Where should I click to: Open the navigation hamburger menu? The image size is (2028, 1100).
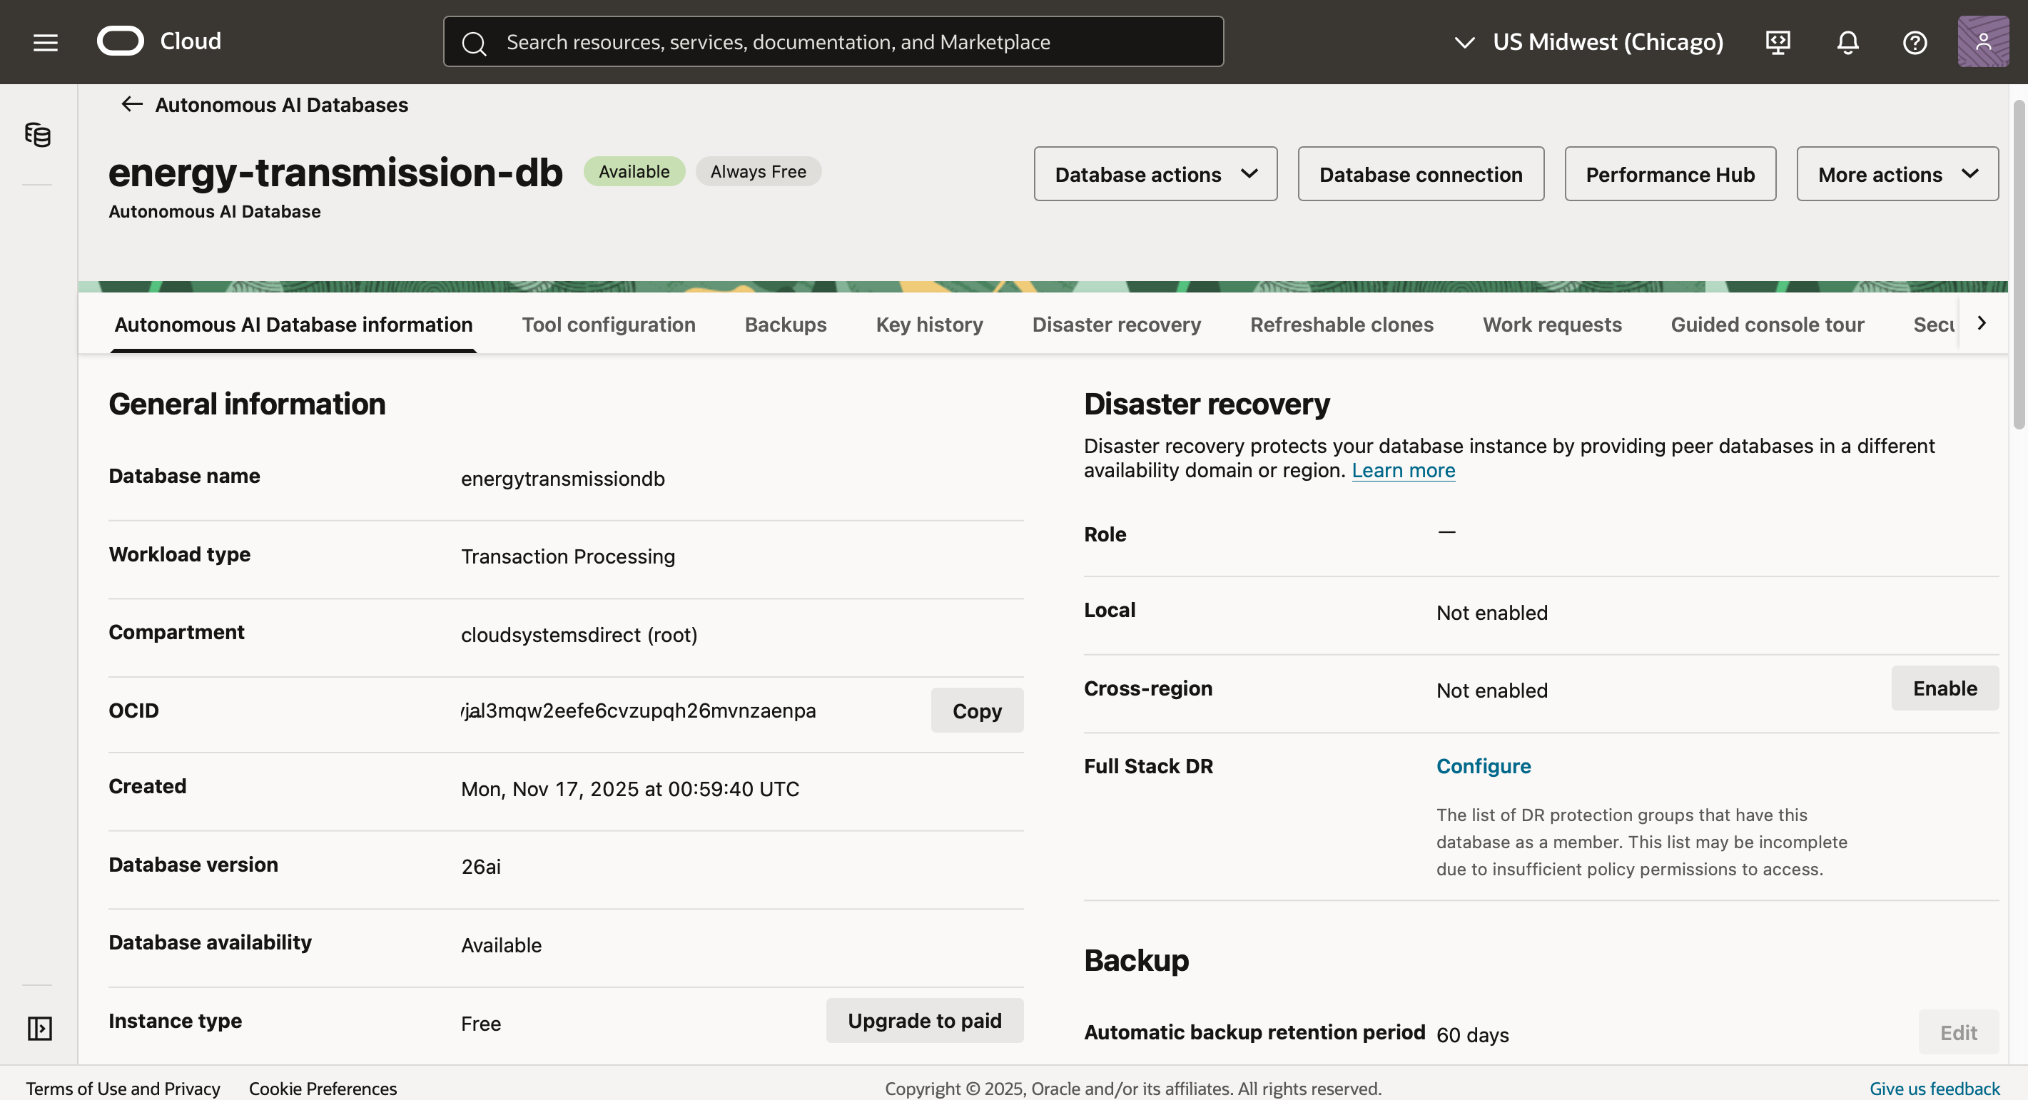(45, 41)
